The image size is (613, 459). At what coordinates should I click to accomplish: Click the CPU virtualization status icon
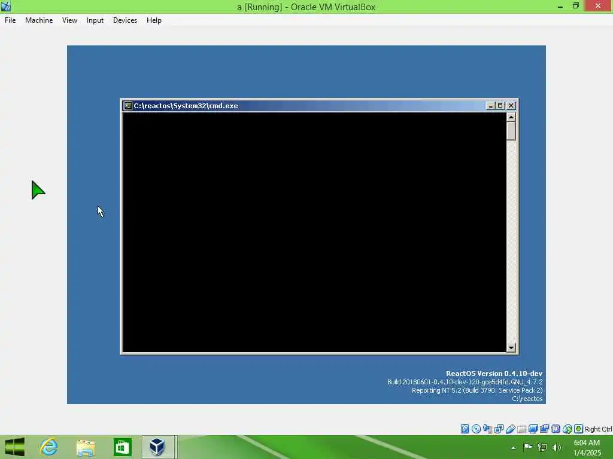556,429
